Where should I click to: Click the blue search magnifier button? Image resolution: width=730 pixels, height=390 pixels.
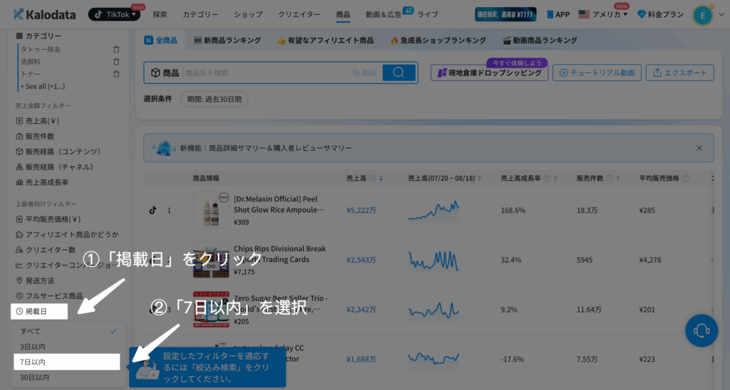pyautogui.click(x=399, y=73)
